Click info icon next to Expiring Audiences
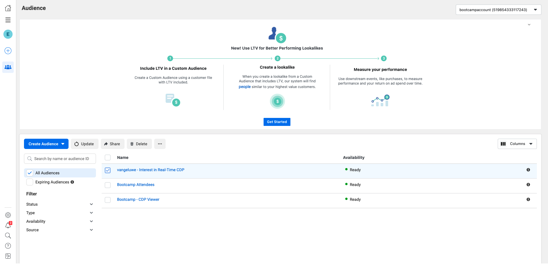Screen dimensions: 548x276 [x=72, y=182]
